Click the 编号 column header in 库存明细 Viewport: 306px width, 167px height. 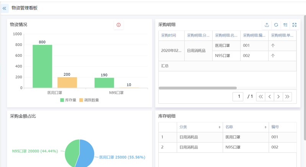(x=275, y=127)
